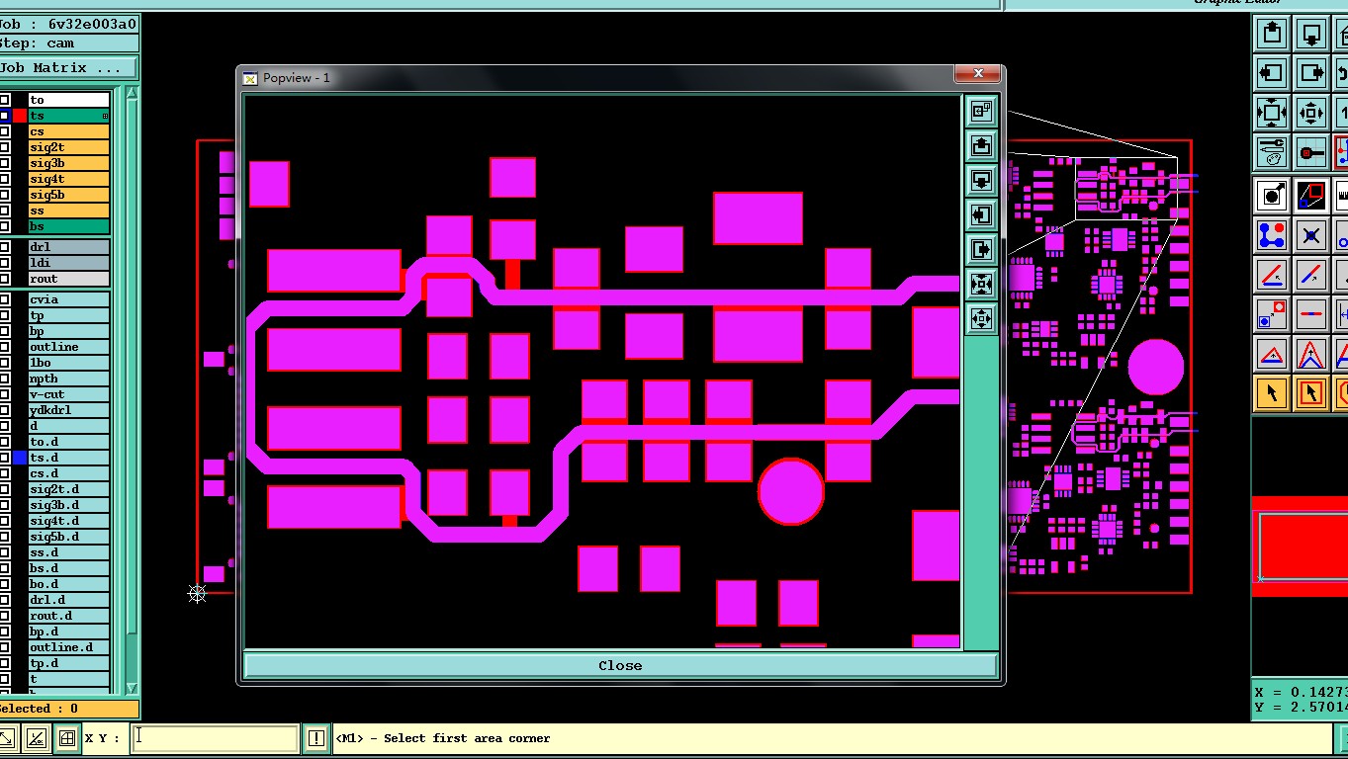1348x759 pixels.
Task: Click the grid icon left of X Y label
Action: [x=66, y=738]
